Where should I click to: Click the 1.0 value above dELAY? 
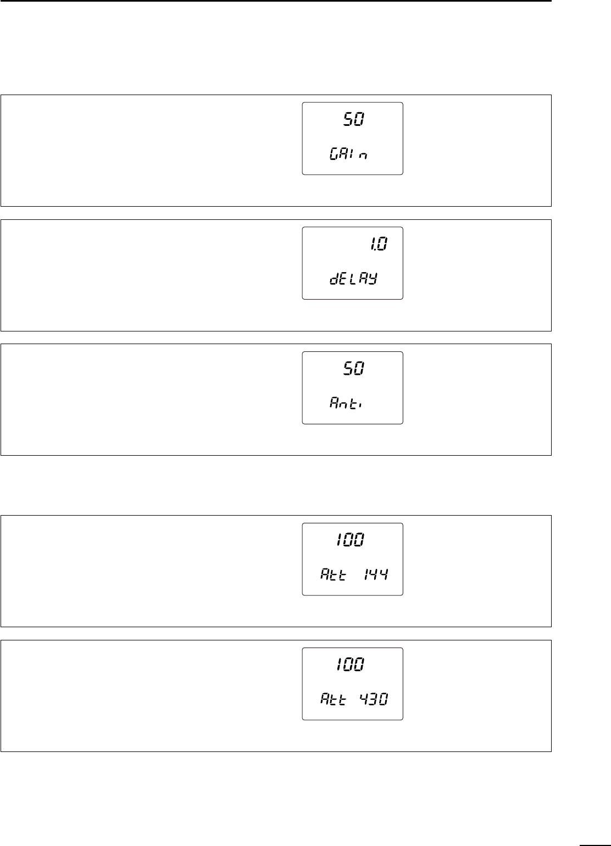pos(377,244)
